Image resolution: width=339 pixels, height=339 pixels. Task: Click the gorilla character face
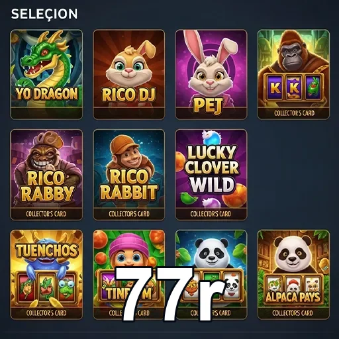click(293, 55)
